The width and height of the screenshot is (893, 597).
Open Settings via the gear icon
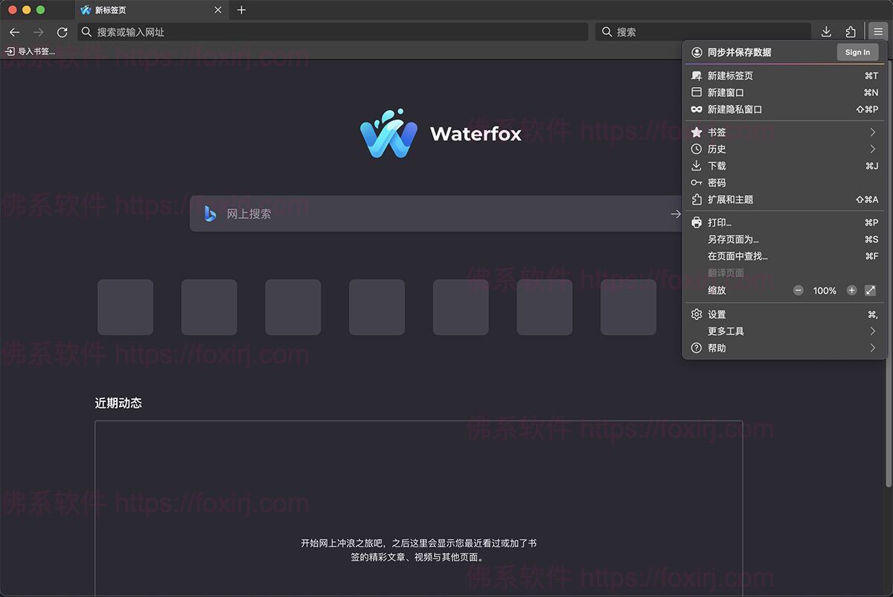coord(697,314)
